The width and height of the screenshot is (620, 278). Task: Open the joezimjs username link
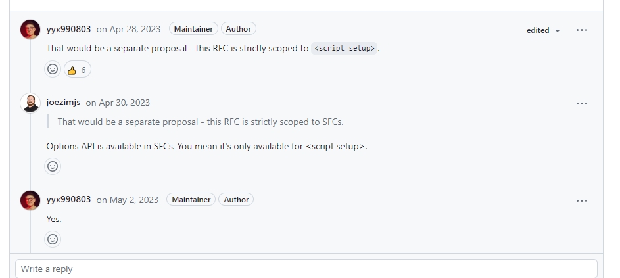(63, 103)
